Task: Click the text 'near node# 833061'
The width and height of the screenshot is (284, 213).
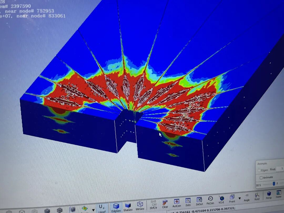Action: [41, 16]
